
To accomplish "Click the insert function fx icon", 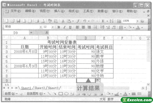I will coord(47,33).
